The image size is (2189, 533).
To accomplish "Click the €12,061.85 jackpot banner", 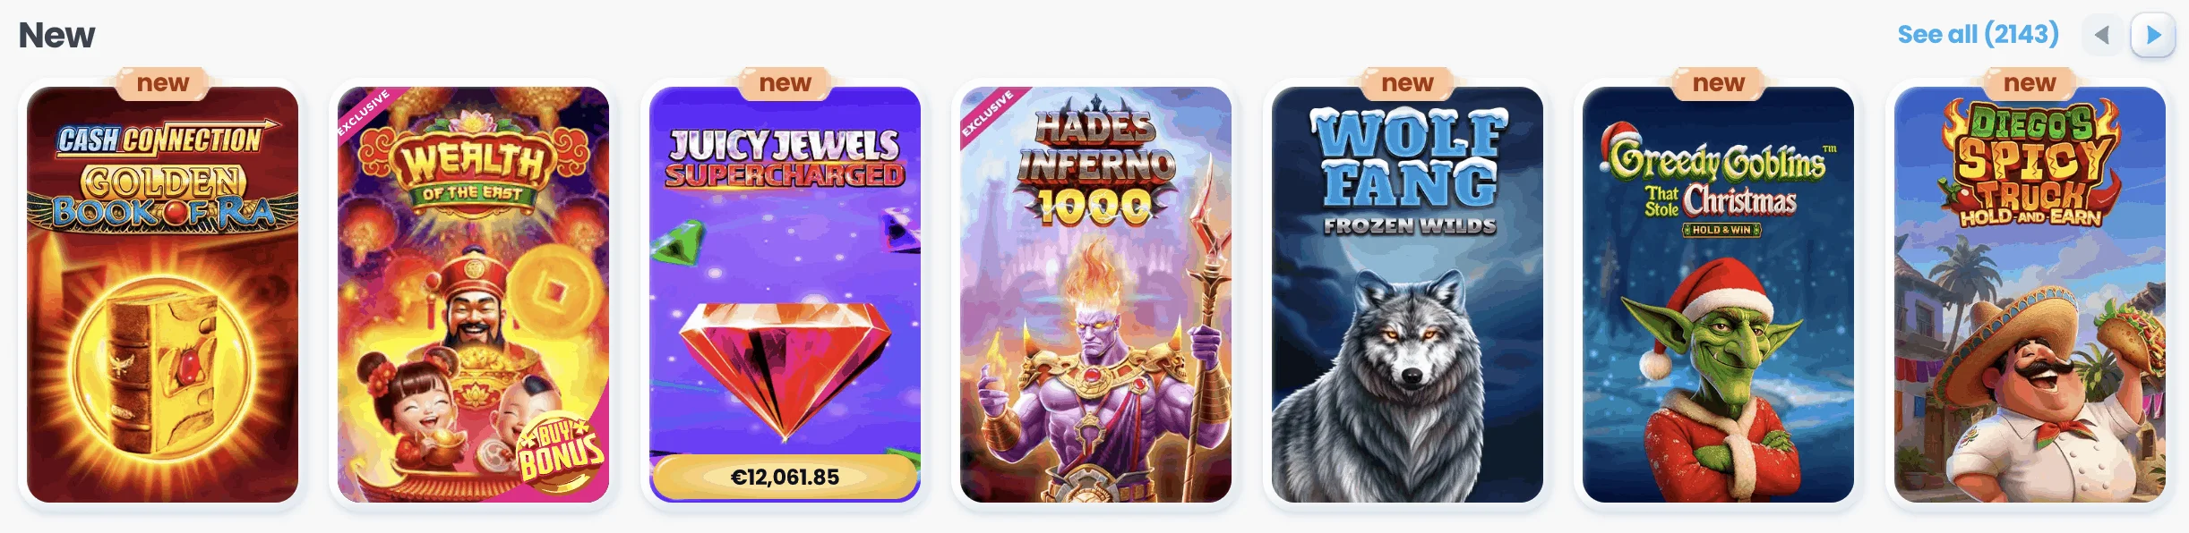I will (785, 477).
